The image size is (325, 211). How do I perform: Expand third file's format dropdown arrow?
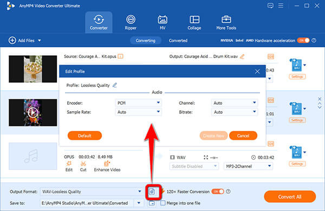pos(304,152)
